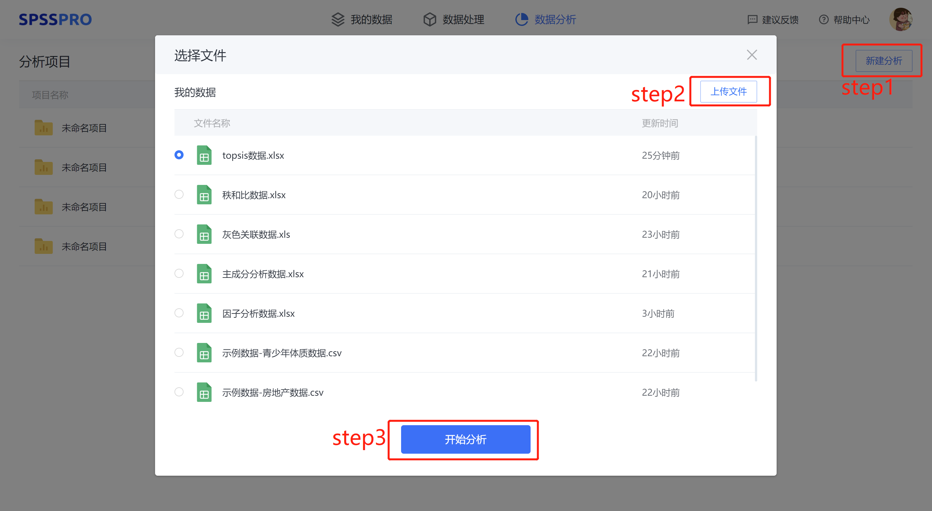Click the 数据分析 pie chart icon
The height and width of the screenshot is (511, 932).
[522, 19]
